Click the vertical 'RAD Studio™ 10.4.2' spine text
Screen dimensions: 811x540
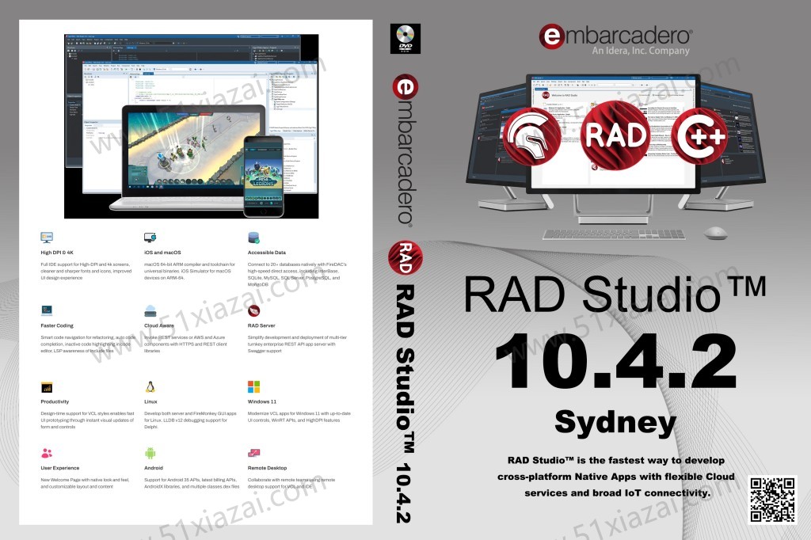click(x=405, y=404)
